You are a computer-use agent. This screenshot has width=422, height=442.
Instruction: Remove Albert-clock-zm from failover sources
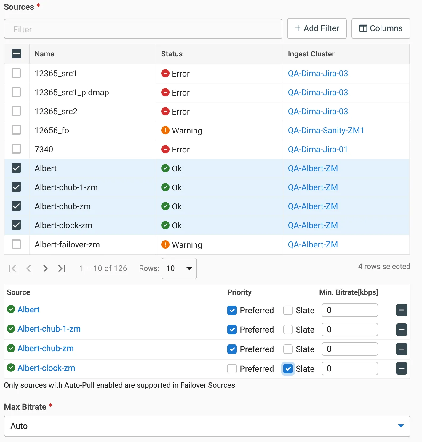[x=402, y=369]
